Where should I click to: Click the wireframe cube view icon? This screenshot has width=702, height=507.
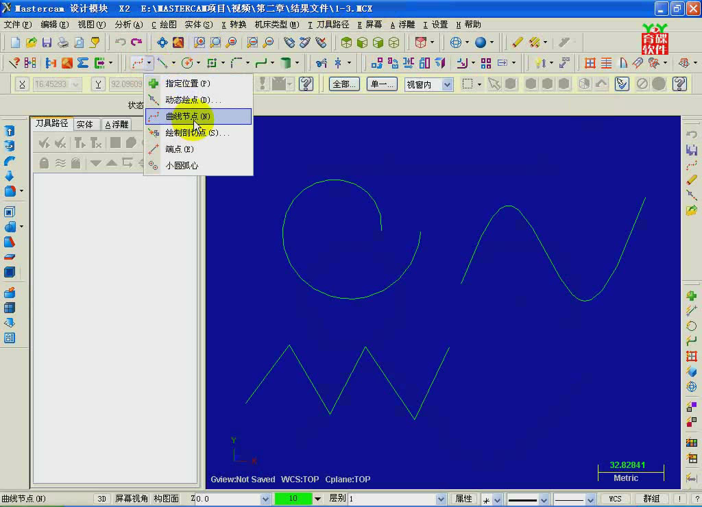click(394, 42)
